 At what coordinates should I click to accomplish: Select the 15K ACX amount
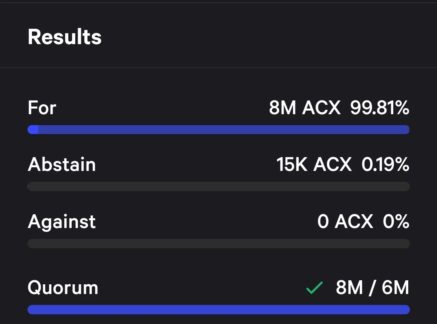[314, 164]
